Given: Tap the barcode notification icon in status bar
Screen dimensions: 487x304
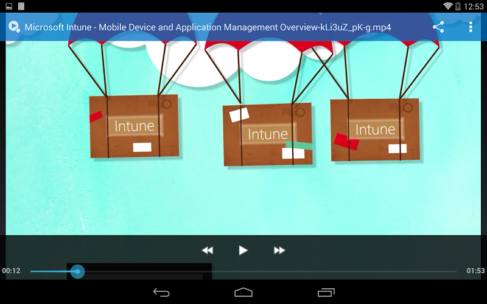Looking at the screenshot, I should [x=21, y=6].
